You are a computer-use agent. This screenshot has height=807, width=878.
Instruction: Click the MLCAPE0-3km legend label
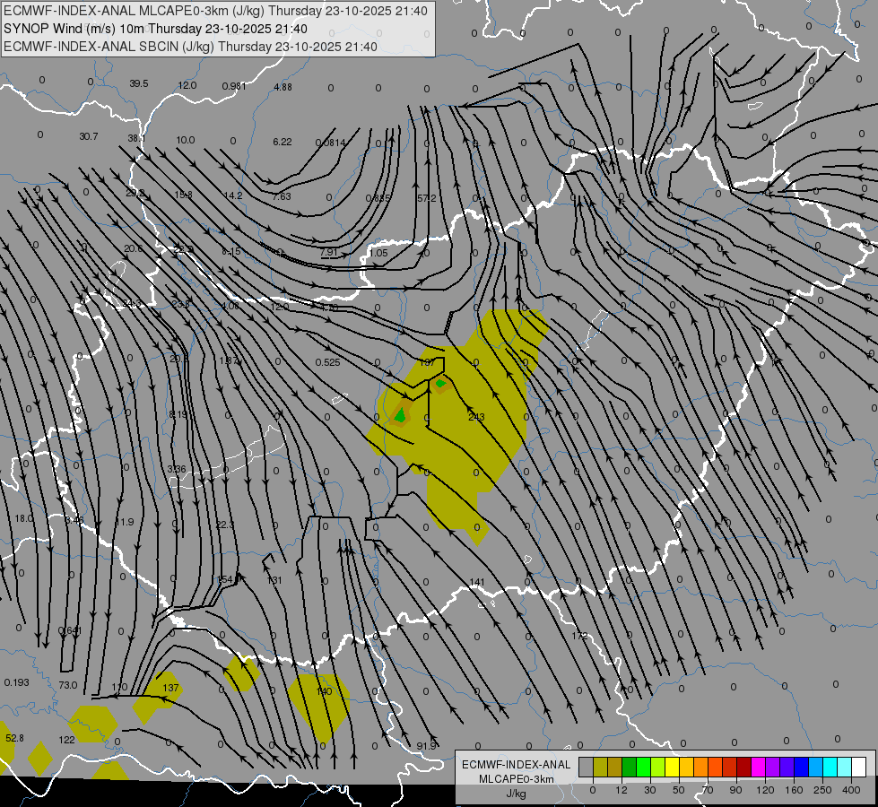coord(516,779)
